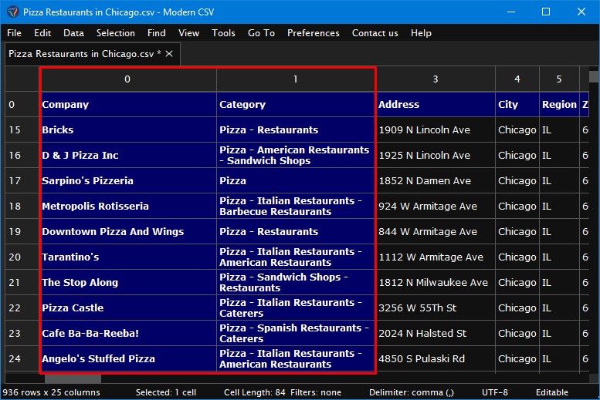Select address 1112 W Armitage Ave
Image resolution: width=600 pixels, height=400 pixels.
436,257
